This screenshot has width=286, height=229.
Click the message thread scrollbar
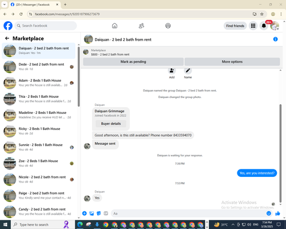pos(280,153)
